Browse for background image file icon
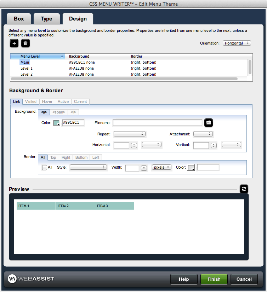Image resolution: width=267 pixels, height=292 pixels. (x=209, y=123)
